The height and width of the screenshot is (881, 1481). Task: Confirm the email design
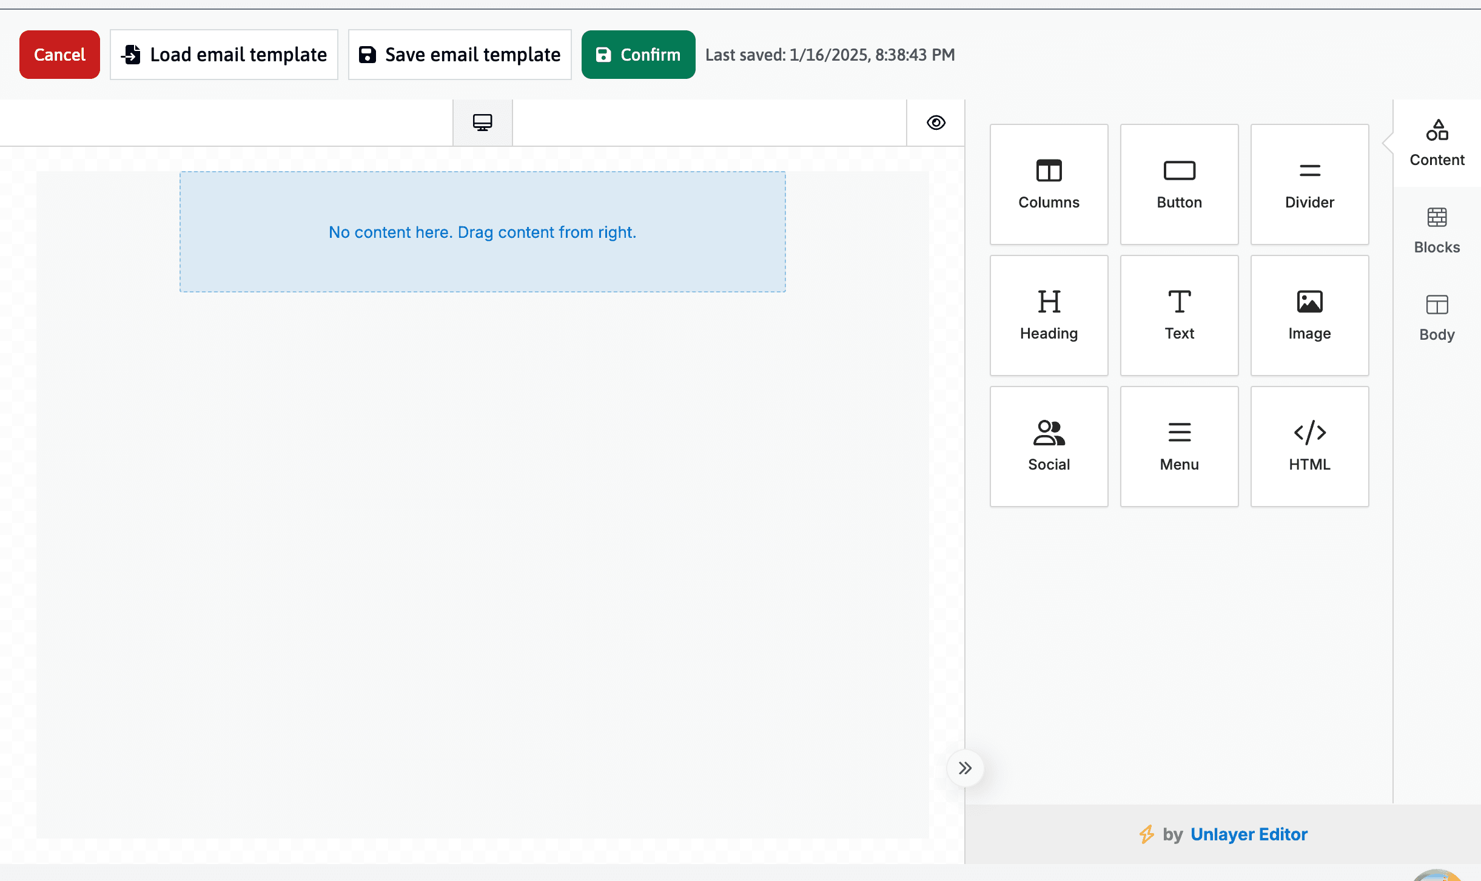[638, 55]
